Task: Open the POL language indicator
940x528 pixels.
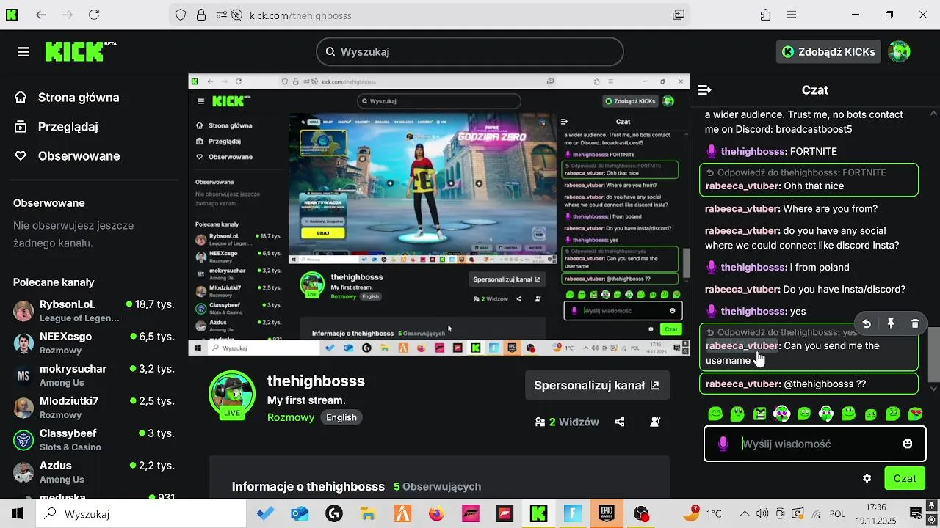Action: click(x=837, y=513)
